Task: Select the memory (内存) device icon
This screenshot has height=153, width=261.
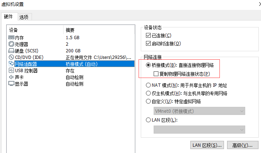Action: 11,37
